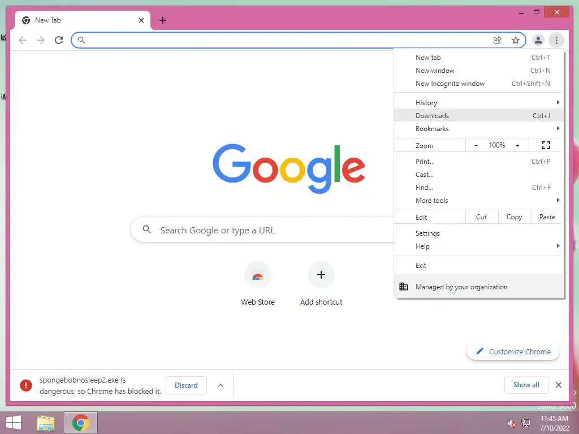Click the Google logo
Viewport: 579px width, 434px height.
pos(289,168)
